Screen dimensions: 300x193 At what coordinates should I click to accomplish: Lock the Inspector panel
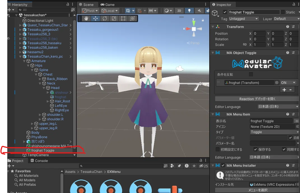294,4
